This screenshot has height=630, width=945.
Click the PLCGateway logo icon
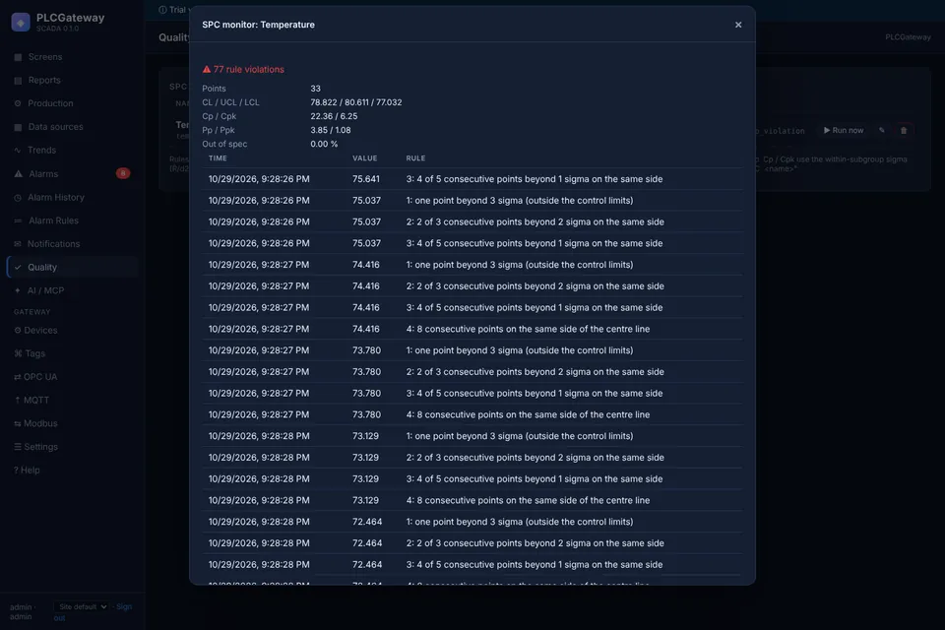point(21,23)
